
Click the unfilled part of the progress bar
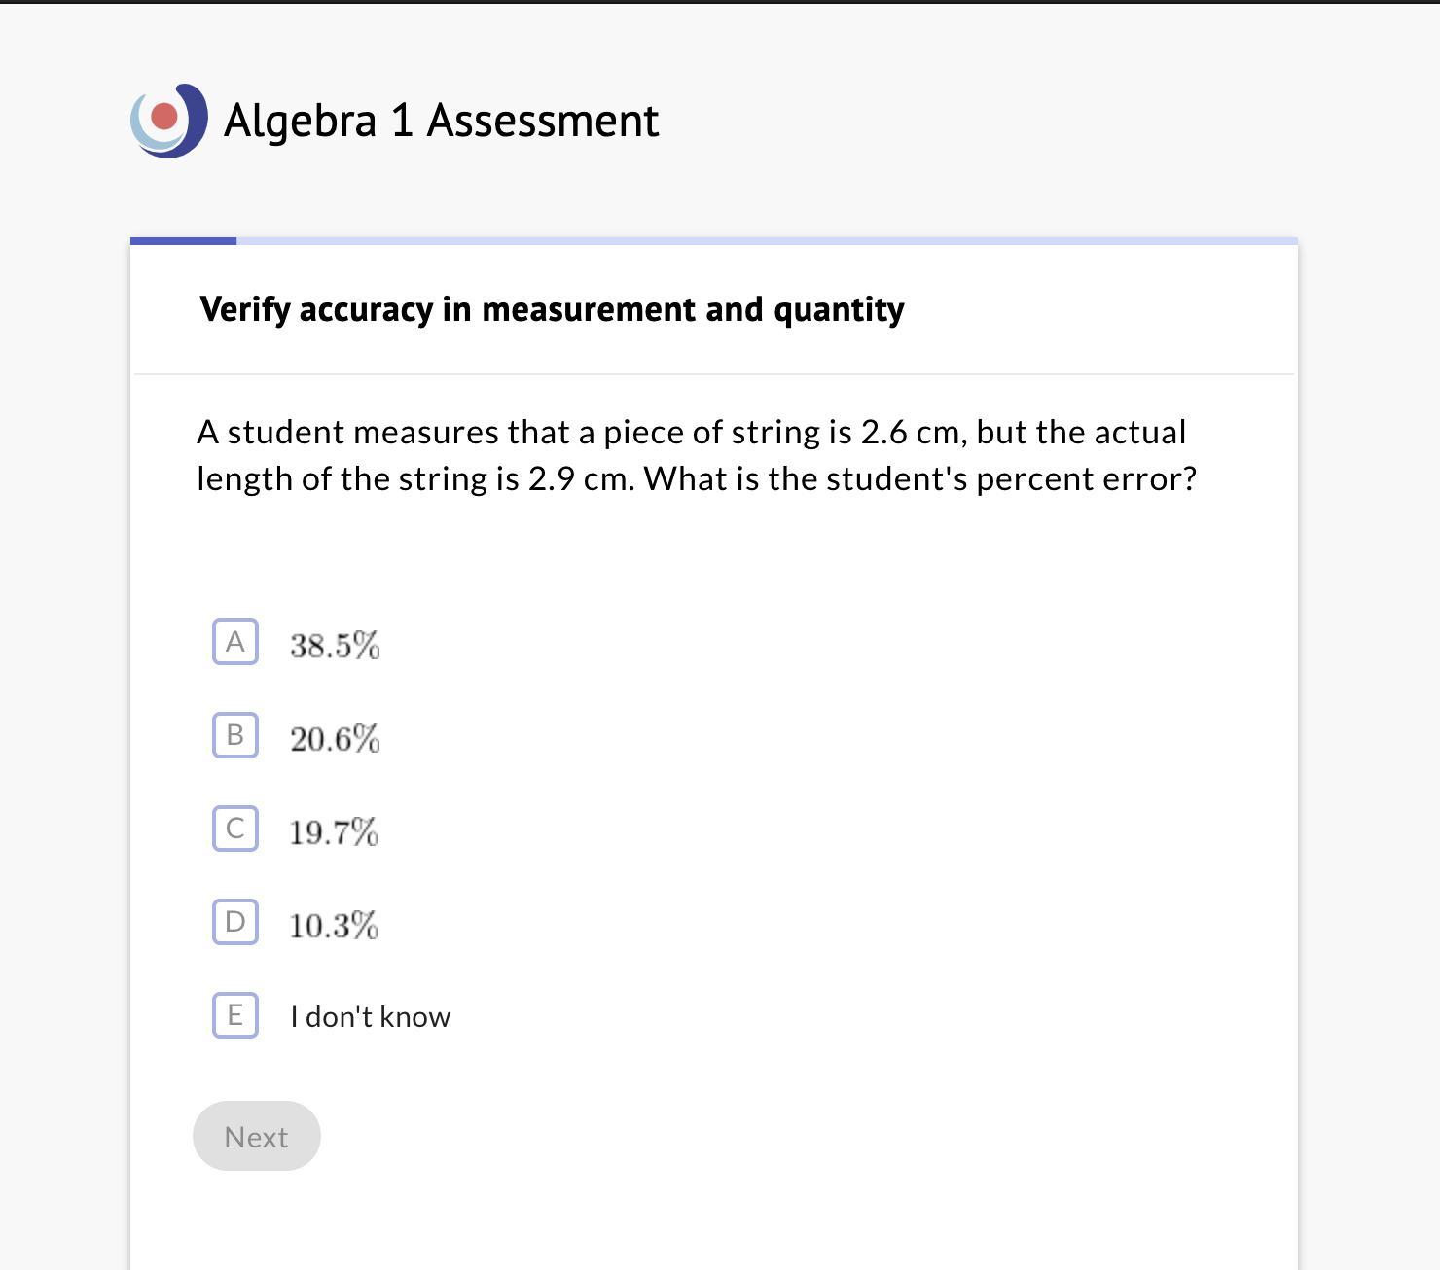(767, 240)
